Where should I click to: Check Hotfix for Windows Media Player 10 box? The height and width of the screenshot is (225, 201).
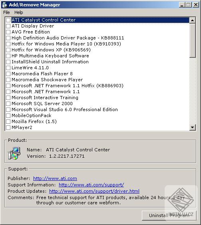click(8, 44)
